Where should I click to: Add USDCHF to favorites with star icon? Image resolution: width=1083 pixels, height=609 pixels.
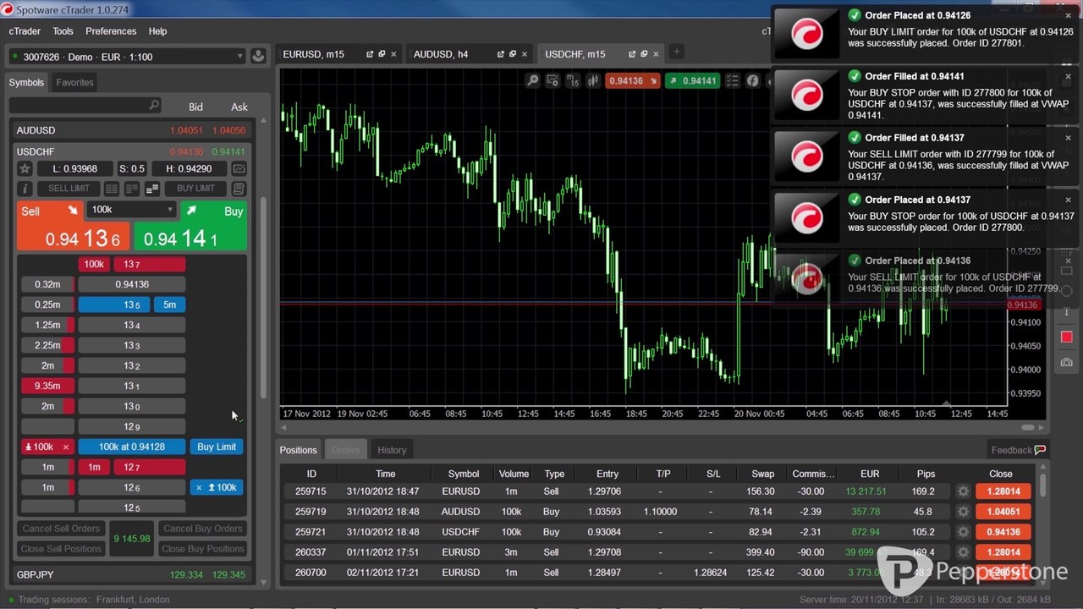coord(25,169)
